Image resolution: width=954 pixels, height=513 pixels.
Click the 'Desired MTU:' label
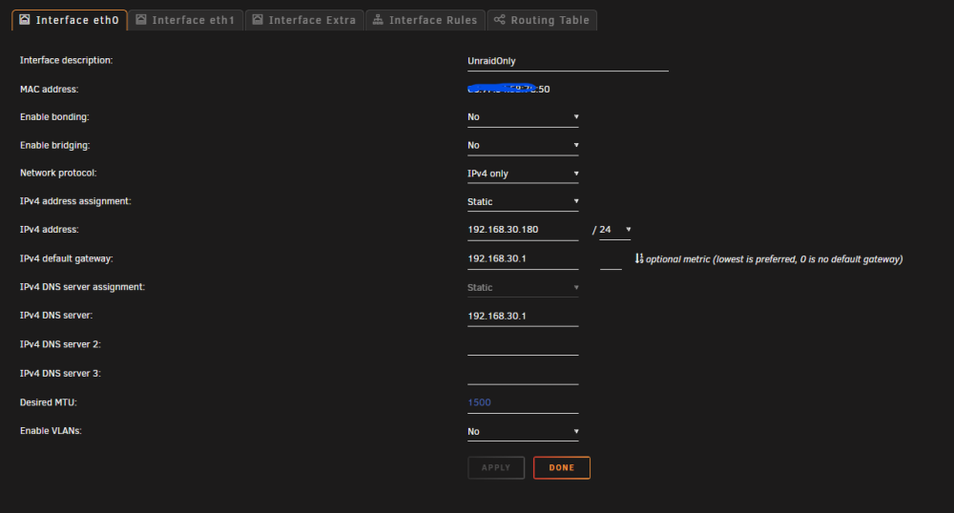click(48, 402)
